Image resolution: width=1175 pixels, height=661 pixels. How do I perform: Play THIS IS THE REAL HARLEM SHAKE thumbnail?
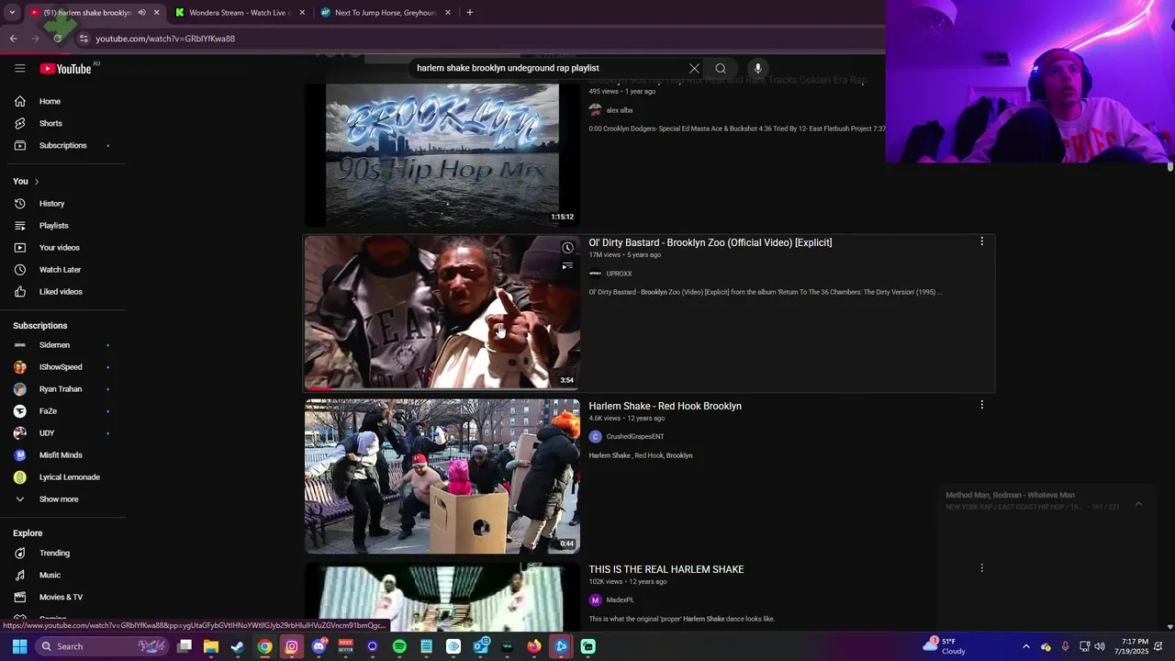point(442,597)
